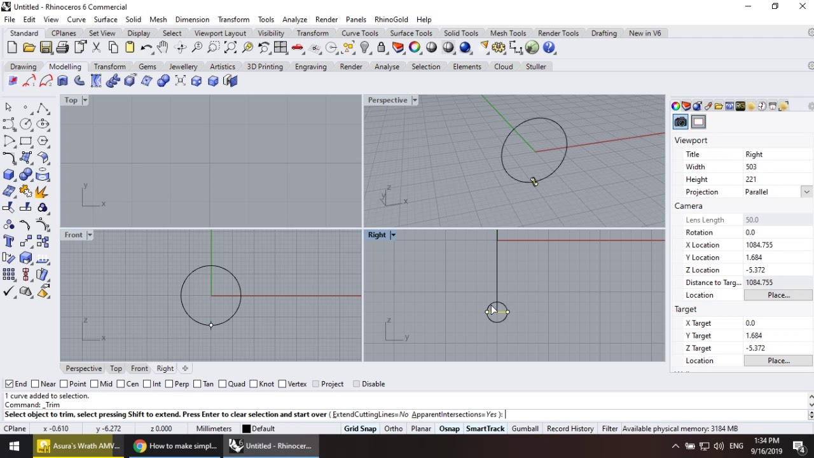Click the Print icon
814x458 pixels.
(x=62, y=48)
